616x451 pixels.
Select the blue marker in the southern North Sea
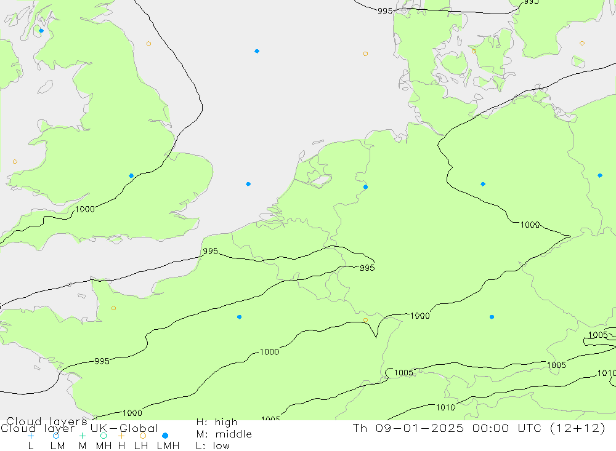248,184
